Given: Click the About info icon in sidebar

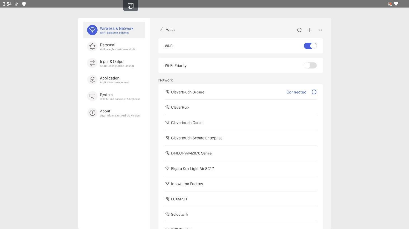Looking at the screenshot, I should (x=92, y=113).
